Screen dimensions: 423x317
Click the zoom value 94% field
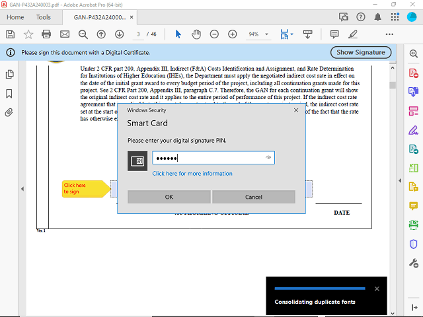254,34
